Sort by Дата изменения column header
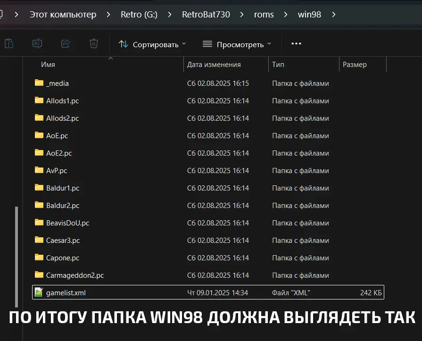Screen dimensions: 422x341 pos(214,64)
